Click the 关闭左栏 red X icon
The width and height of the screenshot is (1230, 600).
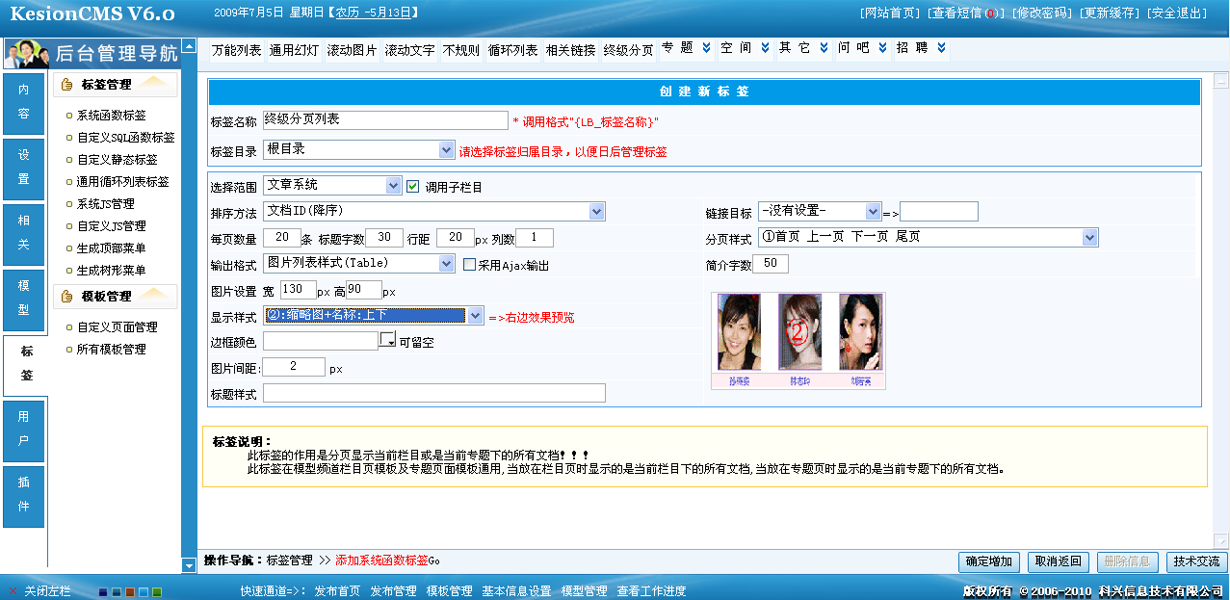[13, 590]
